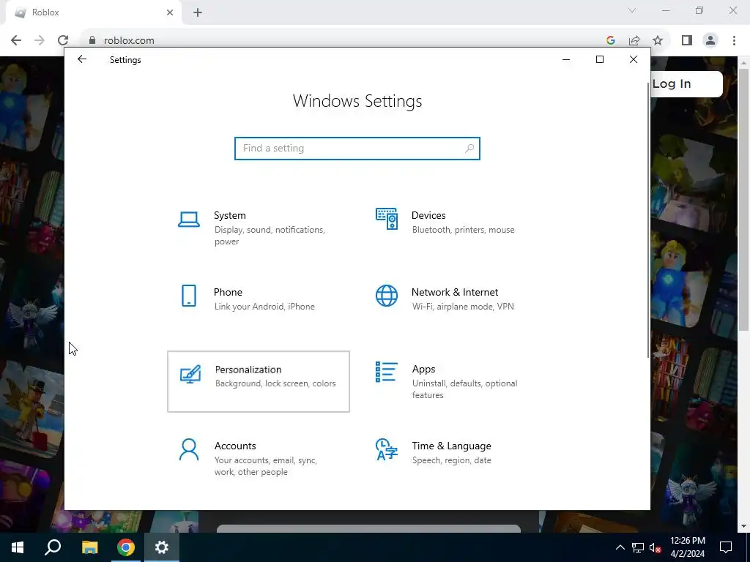Go back using Settings back arrow
Screen dimensions: 750x562
click(x=82, y=59)
